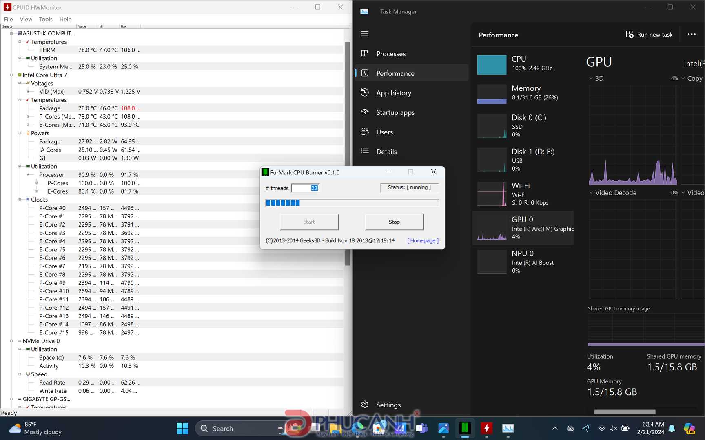705x440 pixels.
Task: Collapse NVMe Drive 0 tree node
Action: click(x=11, y=341)
